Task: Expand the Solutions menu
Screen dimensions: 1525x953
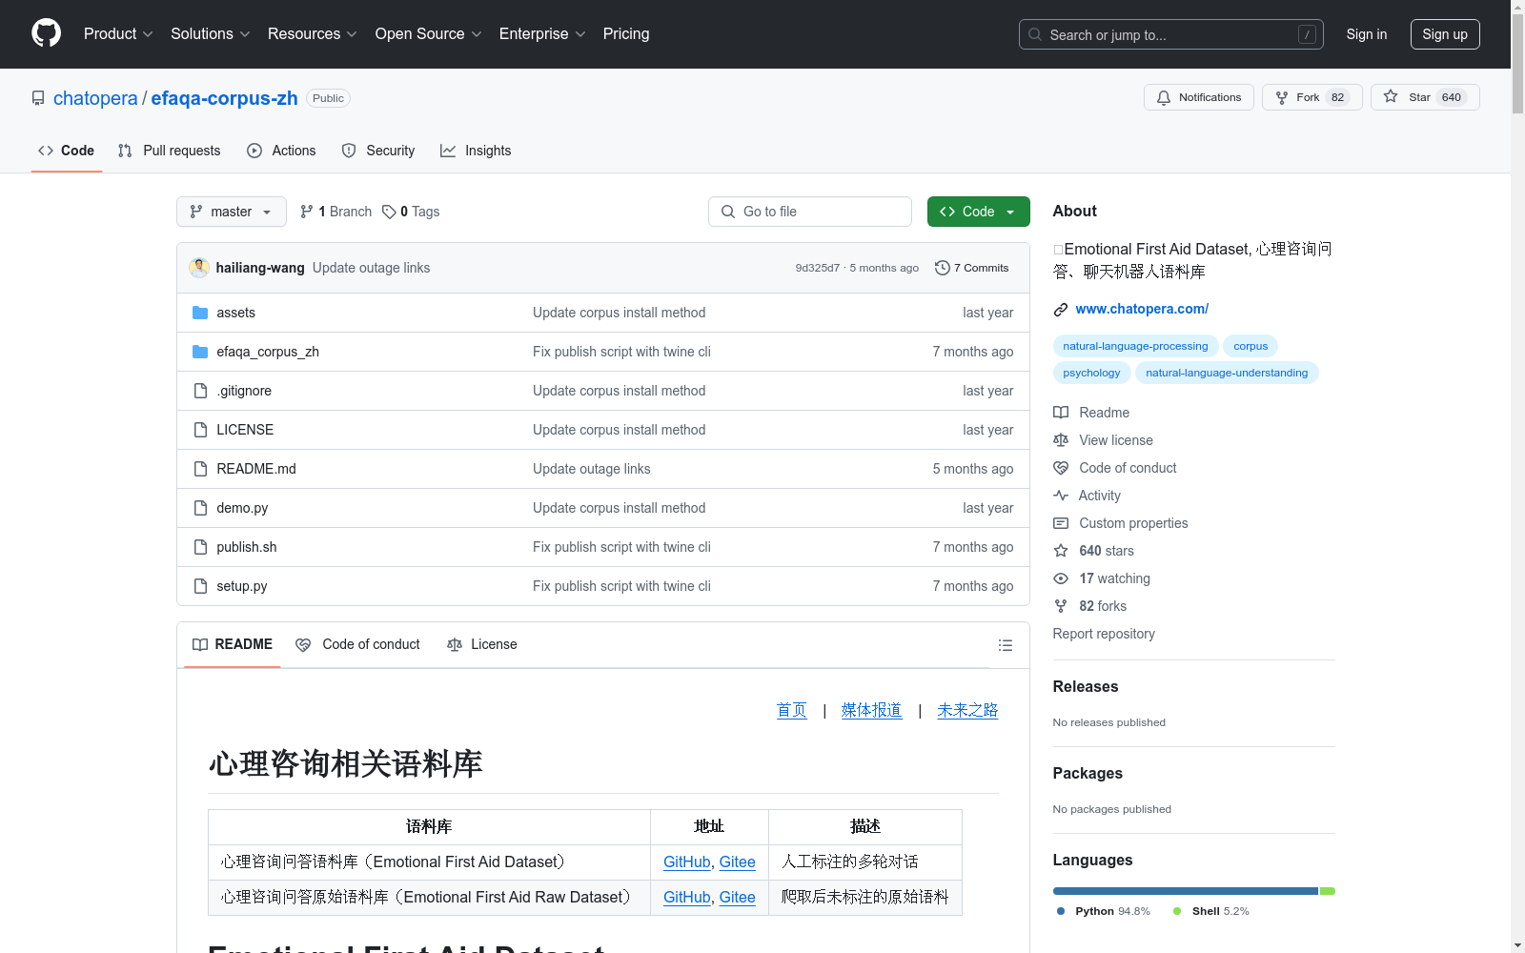Action: (211, 33)
